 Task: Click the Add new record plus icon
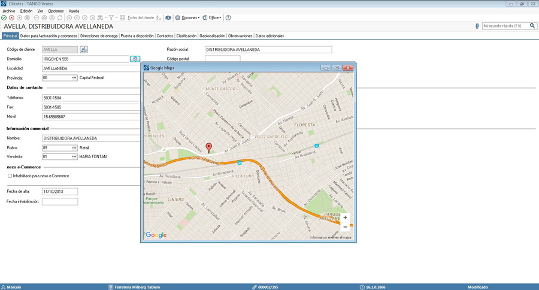coord(20,18)
